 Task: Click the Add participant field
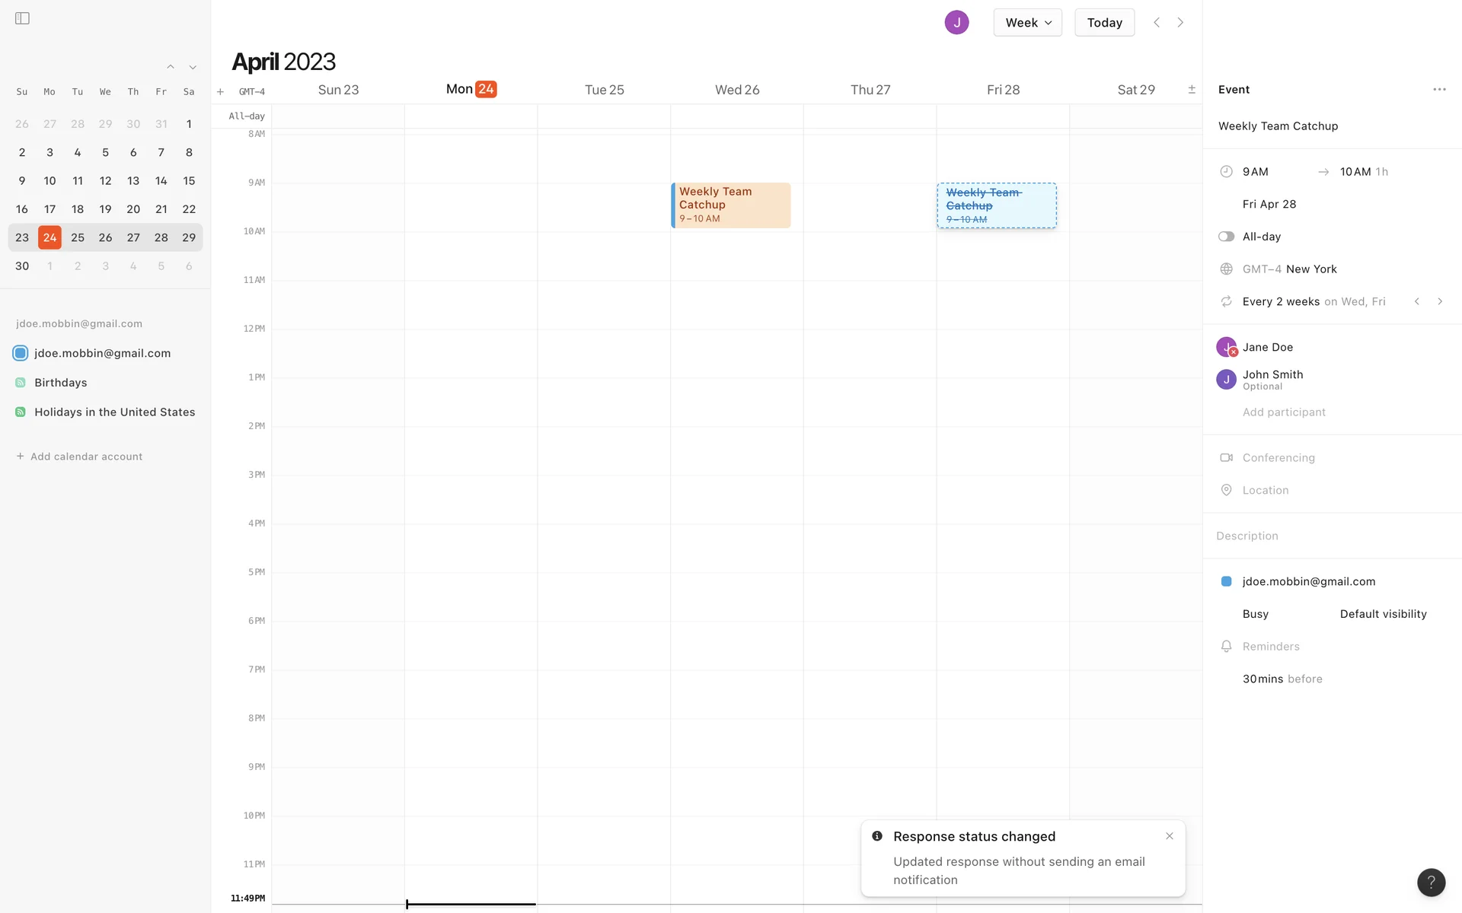(1284, 412)
